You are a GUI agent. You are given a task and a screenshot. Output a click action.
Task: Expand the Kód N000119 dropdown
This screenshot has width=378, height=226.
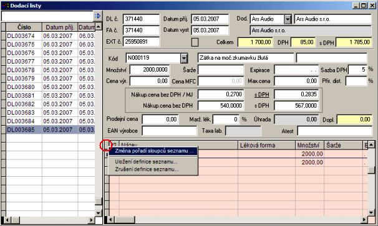coord(184,58)
